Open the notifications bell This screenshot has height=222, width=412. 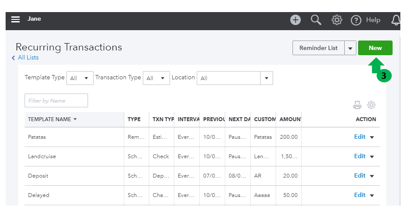click(396, 20)
